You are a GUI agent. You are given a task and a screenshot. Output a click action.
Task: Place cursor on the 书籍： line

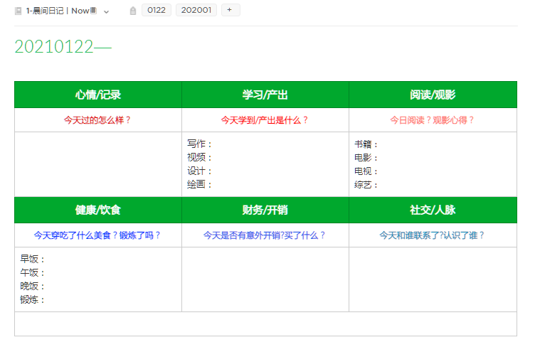pyautogui.click(x=367, y=144)
